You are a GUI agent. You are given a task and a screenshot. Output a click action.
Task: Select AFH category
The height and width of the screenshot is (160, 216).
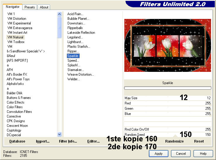pyautogui.click(x=10, y=70)
